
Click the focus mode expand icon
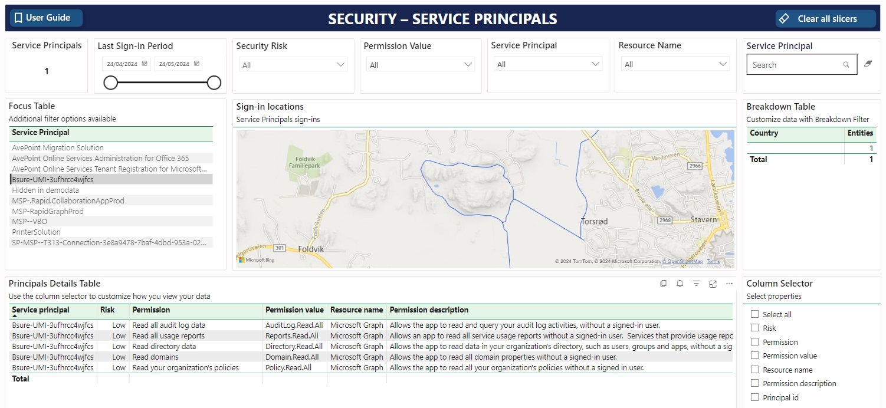click(713, 284)
